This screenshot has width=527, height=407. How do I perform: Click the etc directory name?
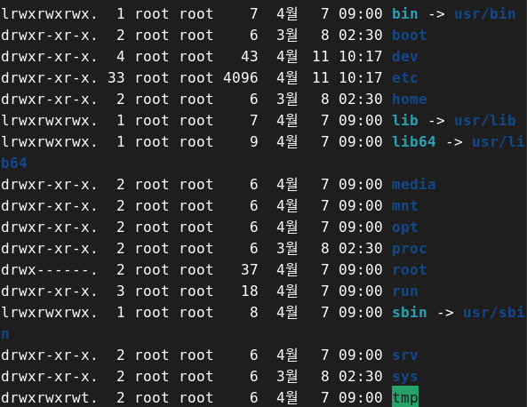pyautogui.click(x=405, y=78)
